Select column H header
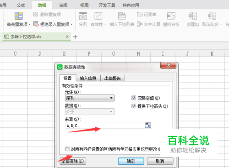 [138, 53]
